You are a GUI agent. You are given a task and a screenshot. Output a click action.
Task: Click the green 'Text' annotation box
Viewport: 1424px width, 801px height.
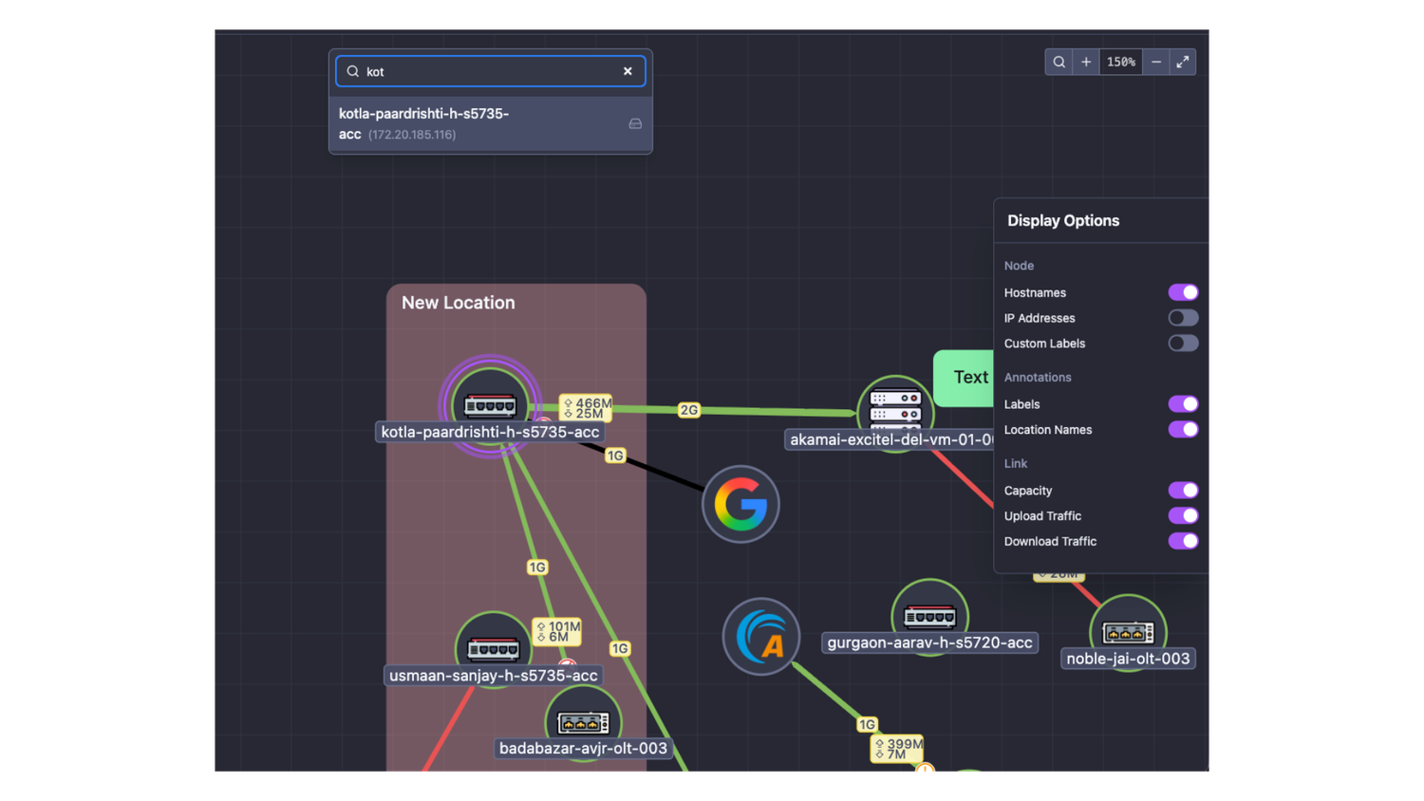(965, 378)
